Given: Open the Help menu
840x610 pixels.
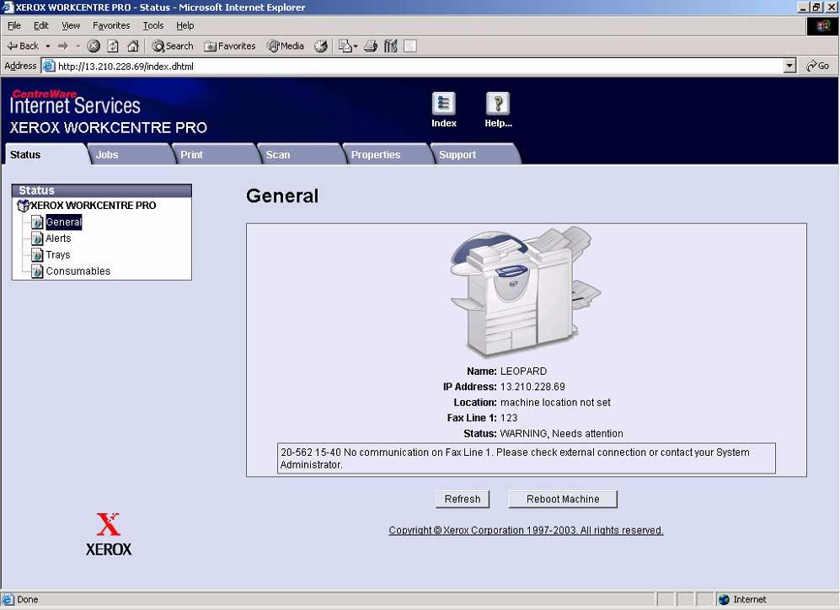Looking at the screenshot, I should point(185,25).
